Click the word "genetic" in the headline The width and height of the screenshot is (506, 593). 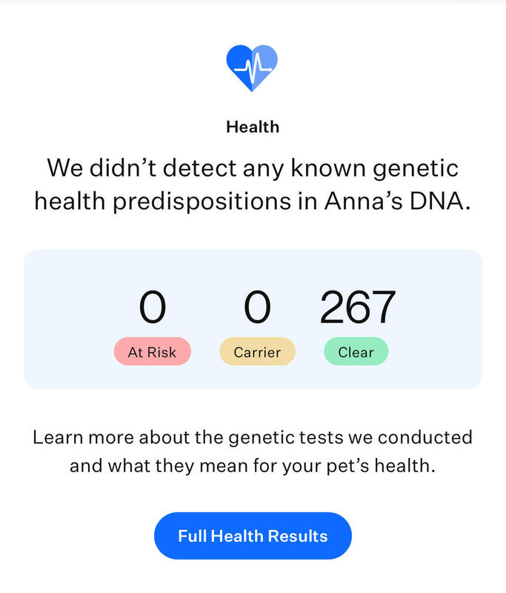(x=416, y=169)
